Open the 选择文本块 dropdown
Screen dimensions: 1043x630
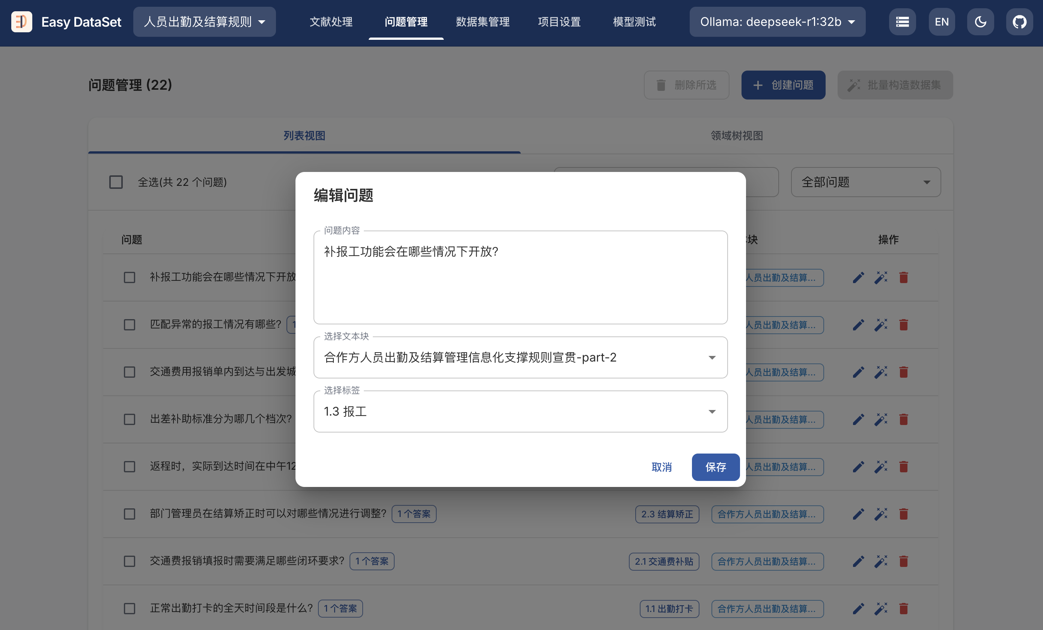(520, 358)
